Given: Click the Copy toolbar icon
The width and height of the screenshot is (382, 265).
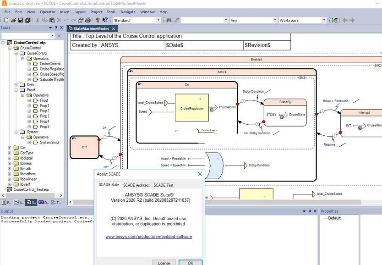Looking at the screenshot, I should click(45, 20).
